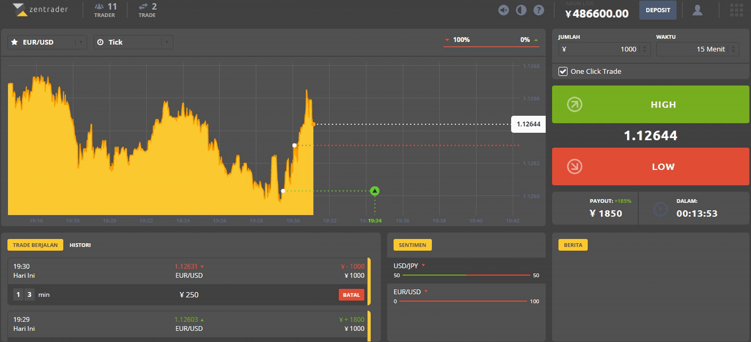Click the green up arrow at 0%
The image size is (751, 342).
(536, 40)
